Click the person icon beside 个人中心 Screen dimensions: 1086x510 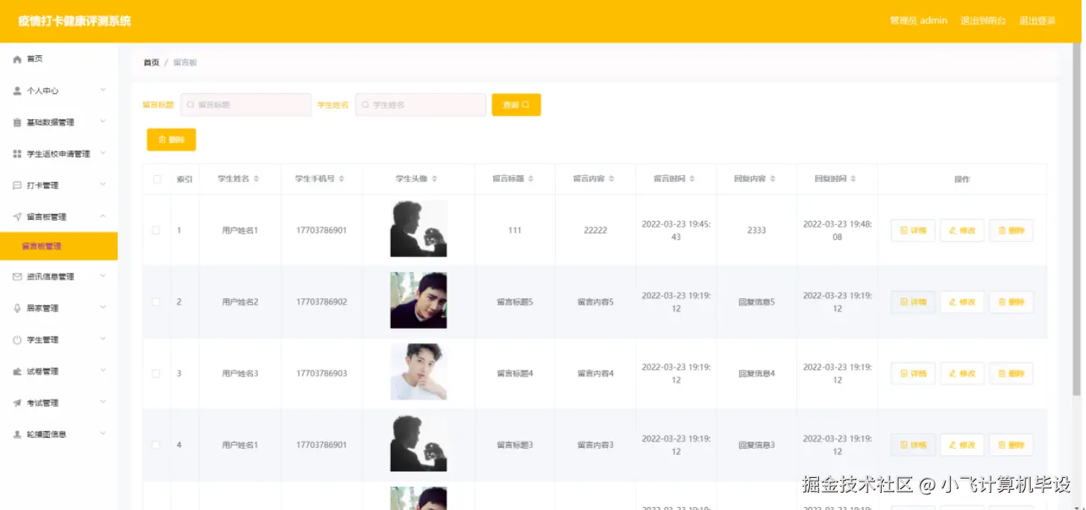pos(17,91)
